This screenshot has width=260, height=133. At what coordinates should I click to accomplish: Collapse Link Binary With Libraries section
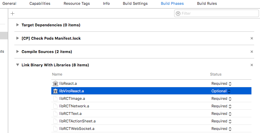point(17,65)
